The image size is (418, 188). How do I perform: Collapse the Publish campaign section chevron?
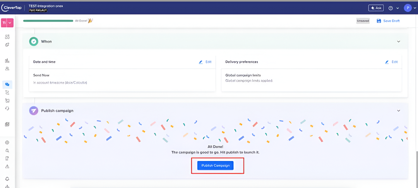click(x=399, y=111)
